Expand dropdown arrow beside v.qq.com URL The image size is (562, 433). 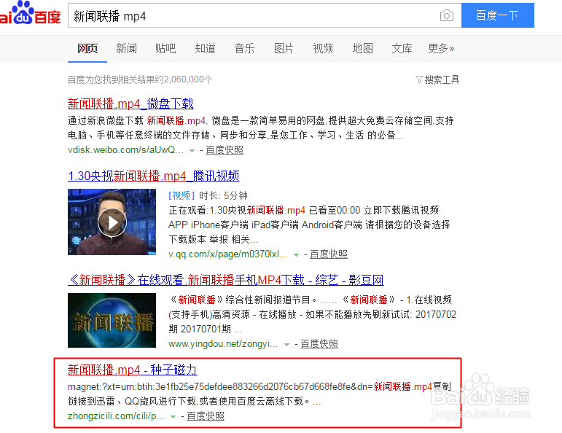coord(296,255)
